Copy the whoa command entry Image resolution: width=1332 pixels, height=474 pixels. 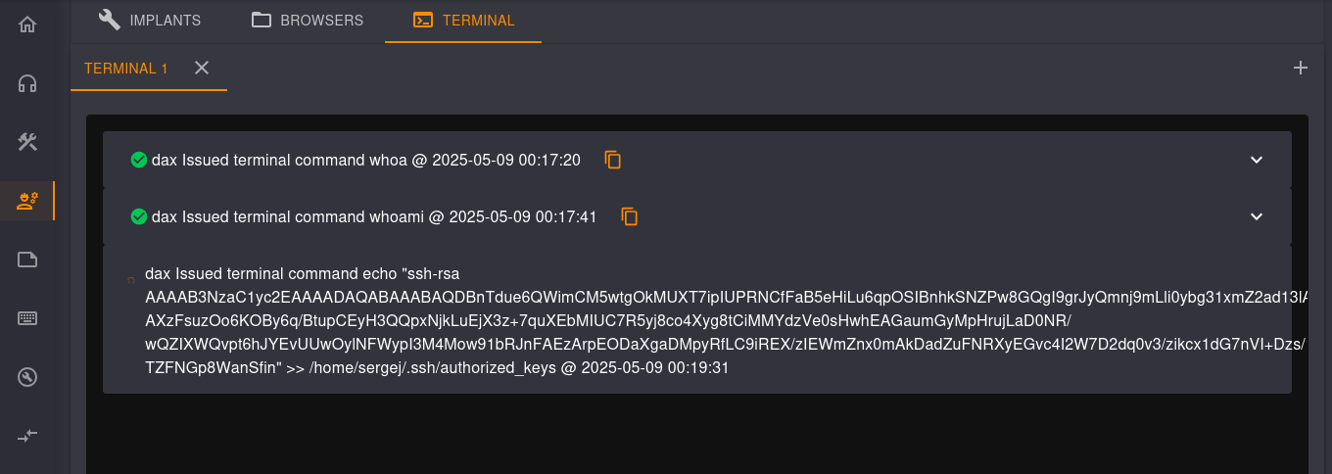613,160
